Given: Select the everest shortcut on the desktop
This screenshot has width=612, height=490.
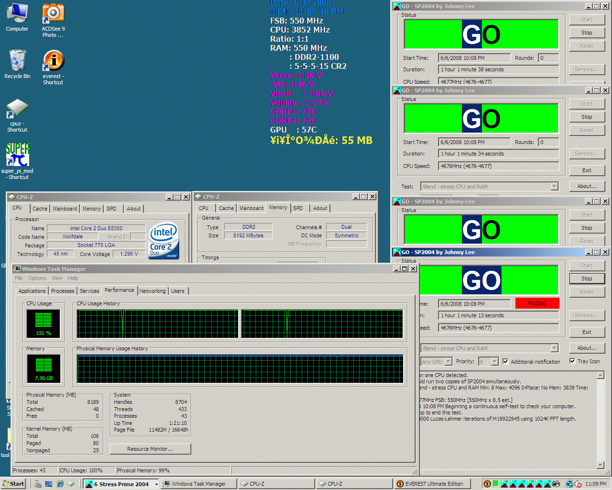Looking at the screenshot, I should tap(53, 67).
